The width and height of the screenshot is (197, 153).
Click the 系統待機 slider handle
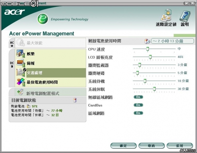click(x=145, y=81)
